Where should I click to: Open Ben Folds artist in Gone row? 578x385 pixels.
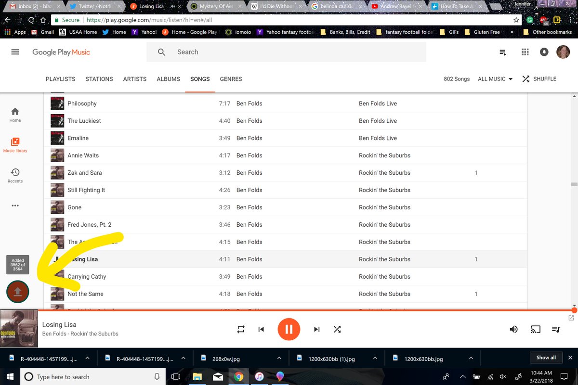pyautogui.click(x=249, y=207)
